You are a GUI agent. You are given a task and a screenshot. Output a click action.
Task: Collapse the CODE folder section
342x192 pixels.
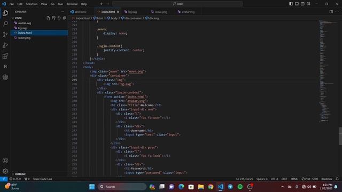coord(18,18)
